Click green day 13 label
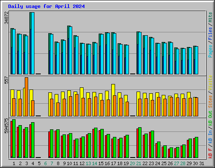The height and width of the screenshot is (168, 215). (88, 163)
